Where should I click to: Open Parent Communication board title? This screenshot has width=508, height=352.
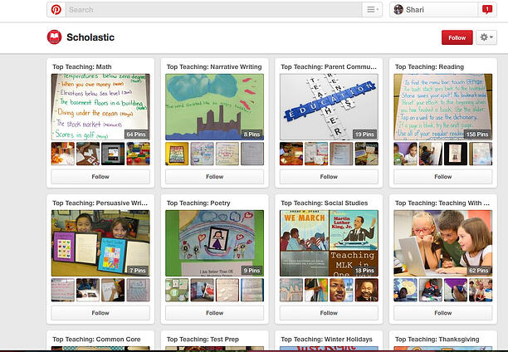coord(329,66)
